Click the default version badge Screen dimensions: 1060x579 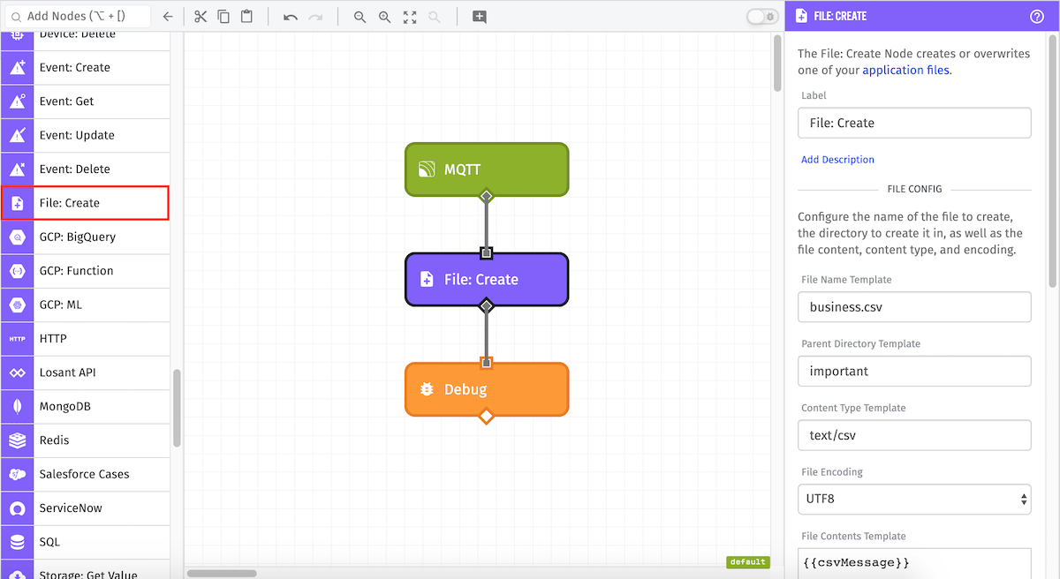(x=748, y=562)
